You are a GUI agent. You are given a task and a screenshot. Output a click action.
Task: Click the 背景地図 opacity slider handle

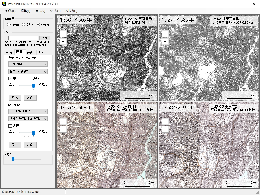click(33, 133)
